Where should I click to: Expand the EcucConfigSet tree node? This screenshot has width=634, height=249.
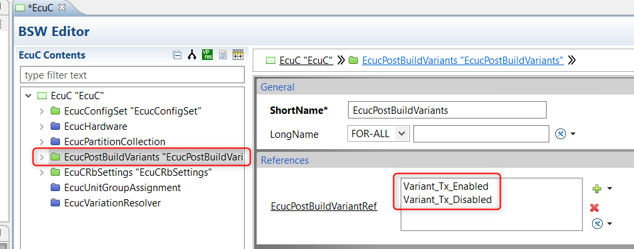(x=41, y=111)
